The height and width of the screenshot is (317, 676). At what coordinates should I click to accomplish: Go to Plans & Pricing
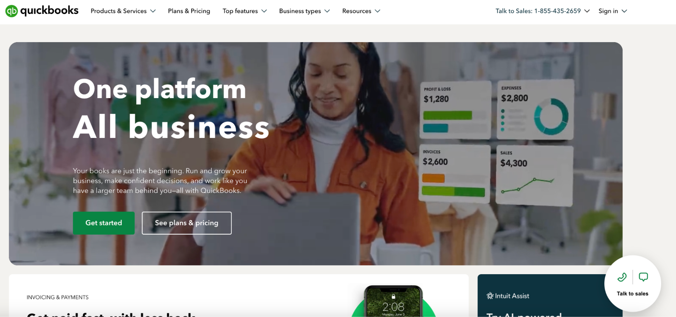(x=189, y=11)
